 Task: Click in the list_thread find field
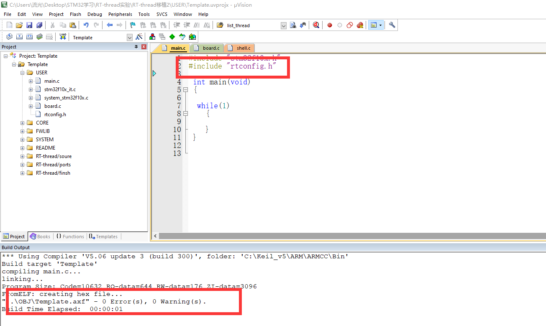click(x=253, y=25)
